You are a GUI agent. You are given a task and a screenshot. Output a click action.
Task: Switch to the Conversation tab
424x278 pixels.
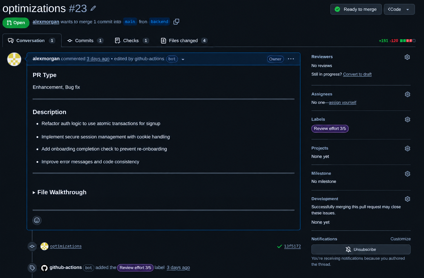(x=32, y=40)
